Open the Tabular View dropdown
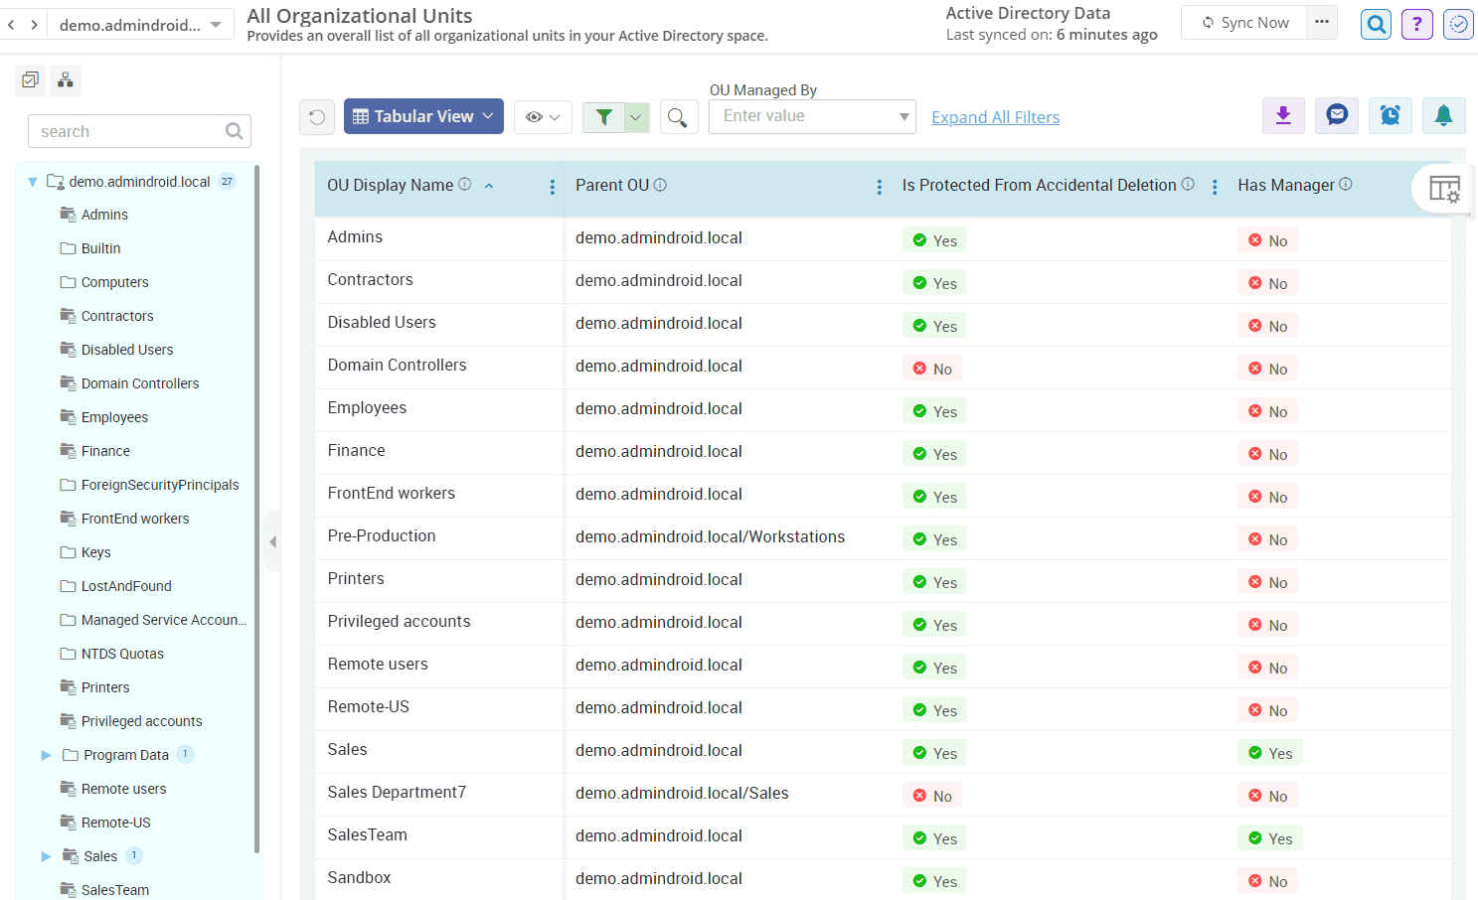Screen dimensions: 1478x900 tap(423, 116)
